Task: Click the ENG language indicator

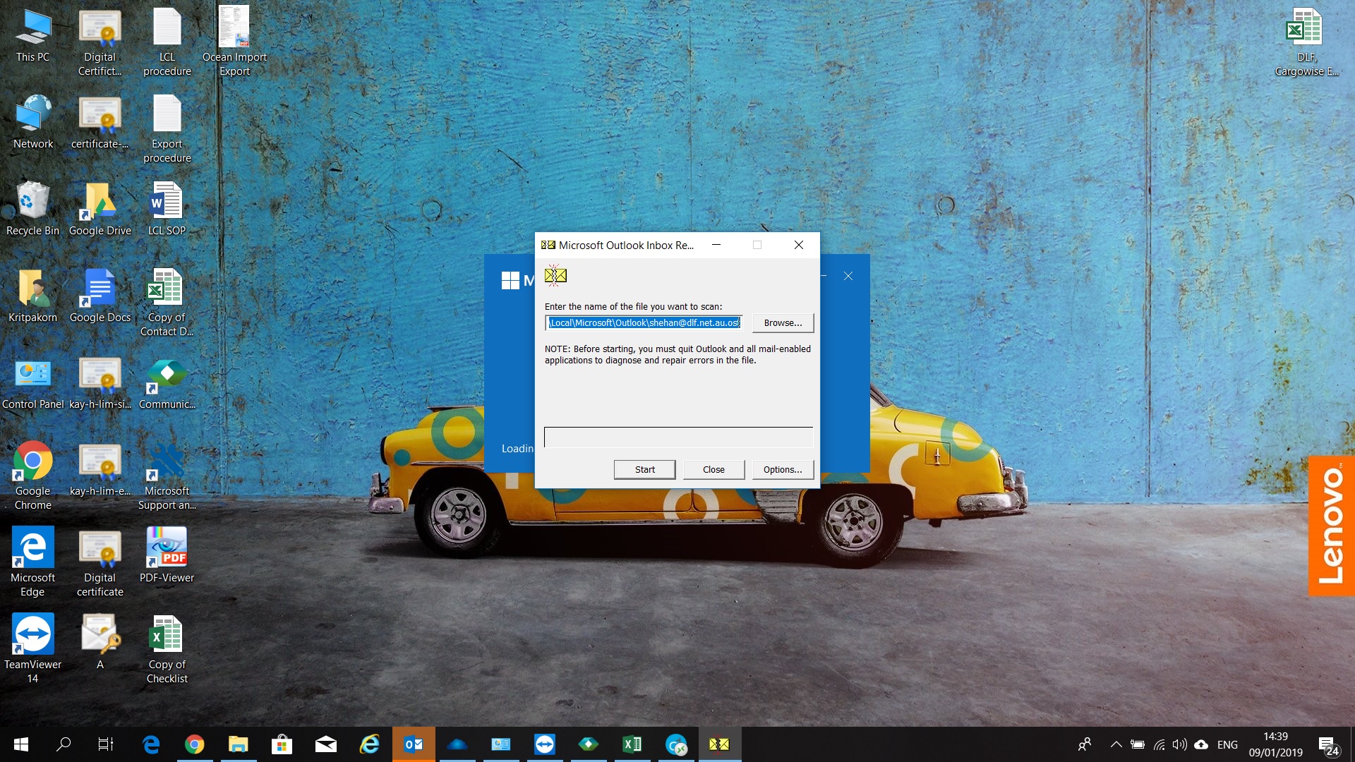Action: pos(1227,744)
